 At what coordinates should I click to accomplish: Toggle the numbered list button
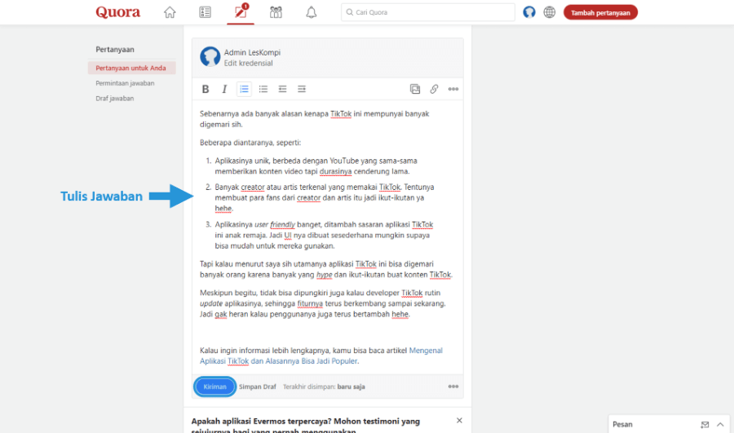tap(244, 89)
